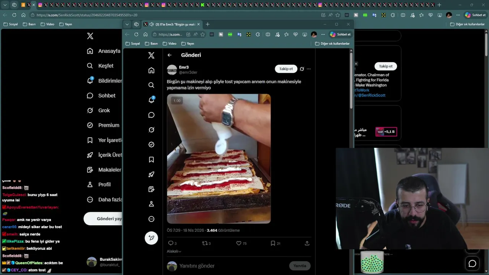Open the Yayın bookmarks folder in front window
This screenshot has height=275, width=489.
pos(188,44)
